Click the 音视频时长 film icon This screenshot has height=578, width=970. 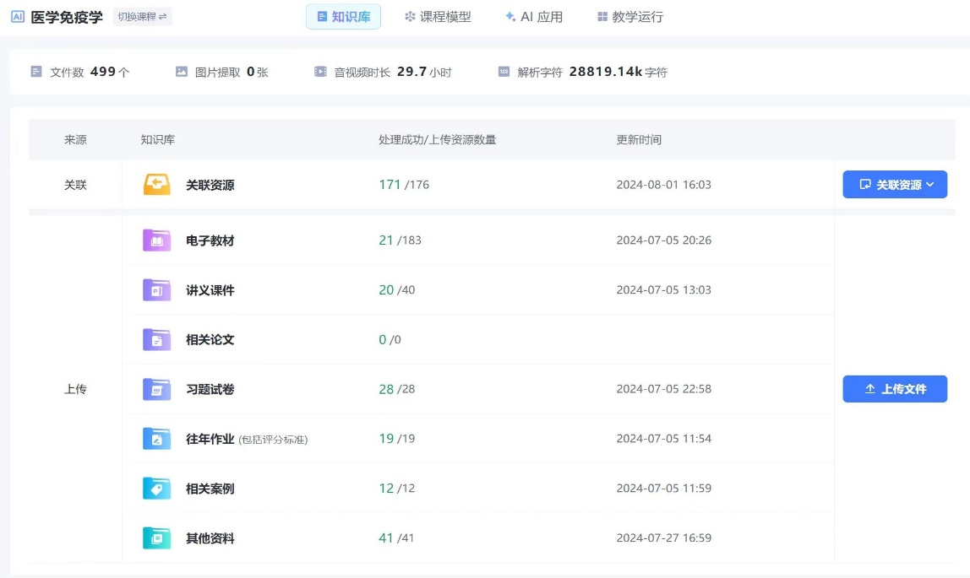click(320, 72)
